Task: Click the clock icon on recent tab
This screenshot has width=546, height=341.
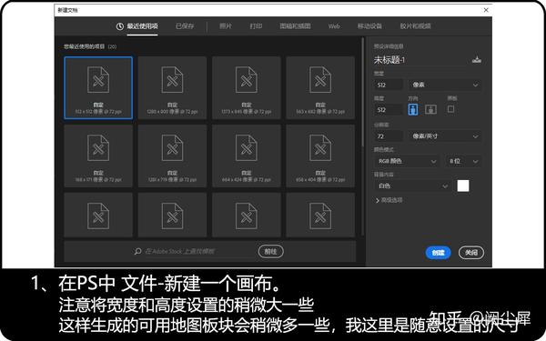Action: tap(120, 26)
